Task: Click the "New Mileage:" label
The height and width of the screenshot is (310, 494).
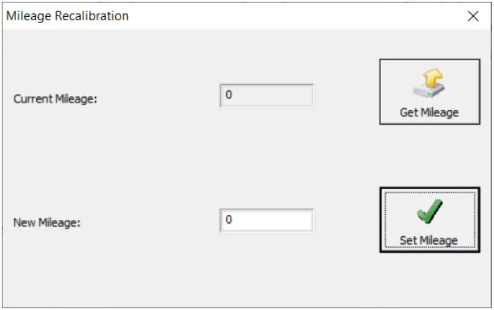Action: [x=47, y=222]
